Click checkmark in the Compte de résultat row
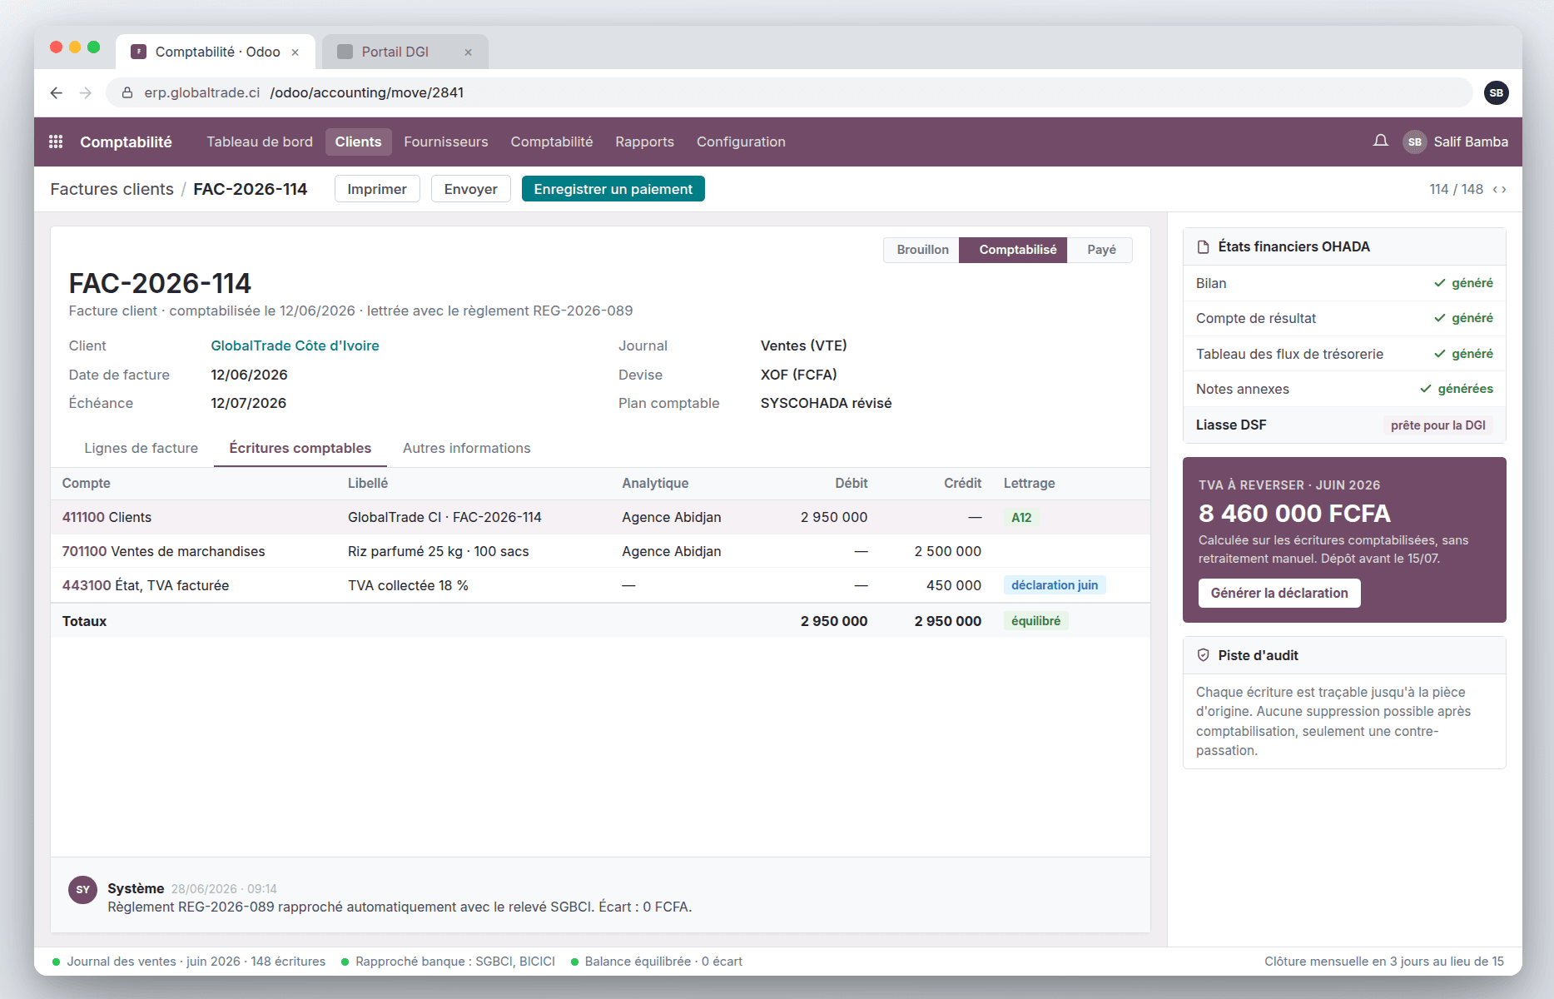The height and width of the screenshot is (999, 1554). [x=1440, y=318]
